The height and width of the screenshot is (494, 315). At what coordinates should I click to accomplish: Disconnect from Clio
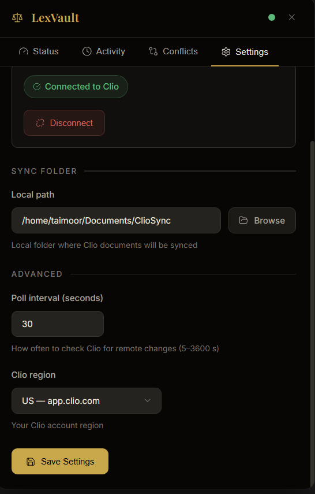point(64,123)
